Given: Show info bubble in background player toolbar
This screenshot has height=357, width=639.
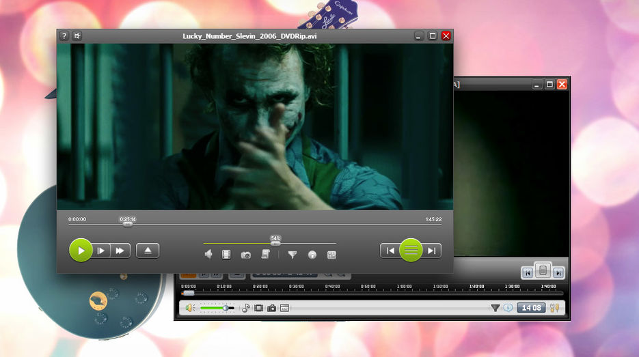Looking at the screenshot, I should pyautogui.click(x=508, y=308).
